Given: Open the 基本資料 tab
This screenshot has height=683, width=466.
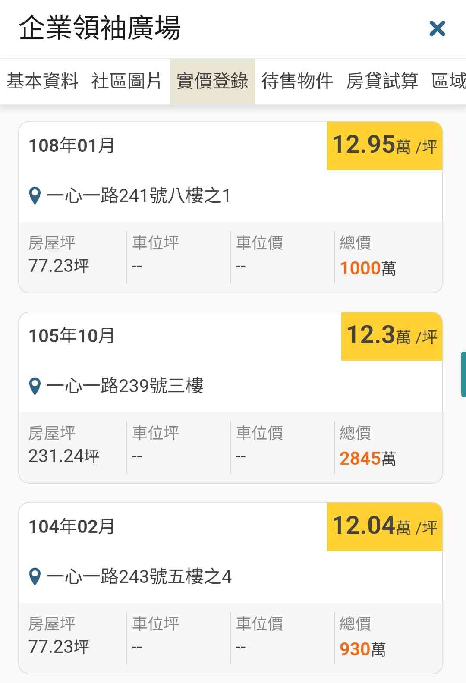Looking at the screenshot, I should click(42, 81).
